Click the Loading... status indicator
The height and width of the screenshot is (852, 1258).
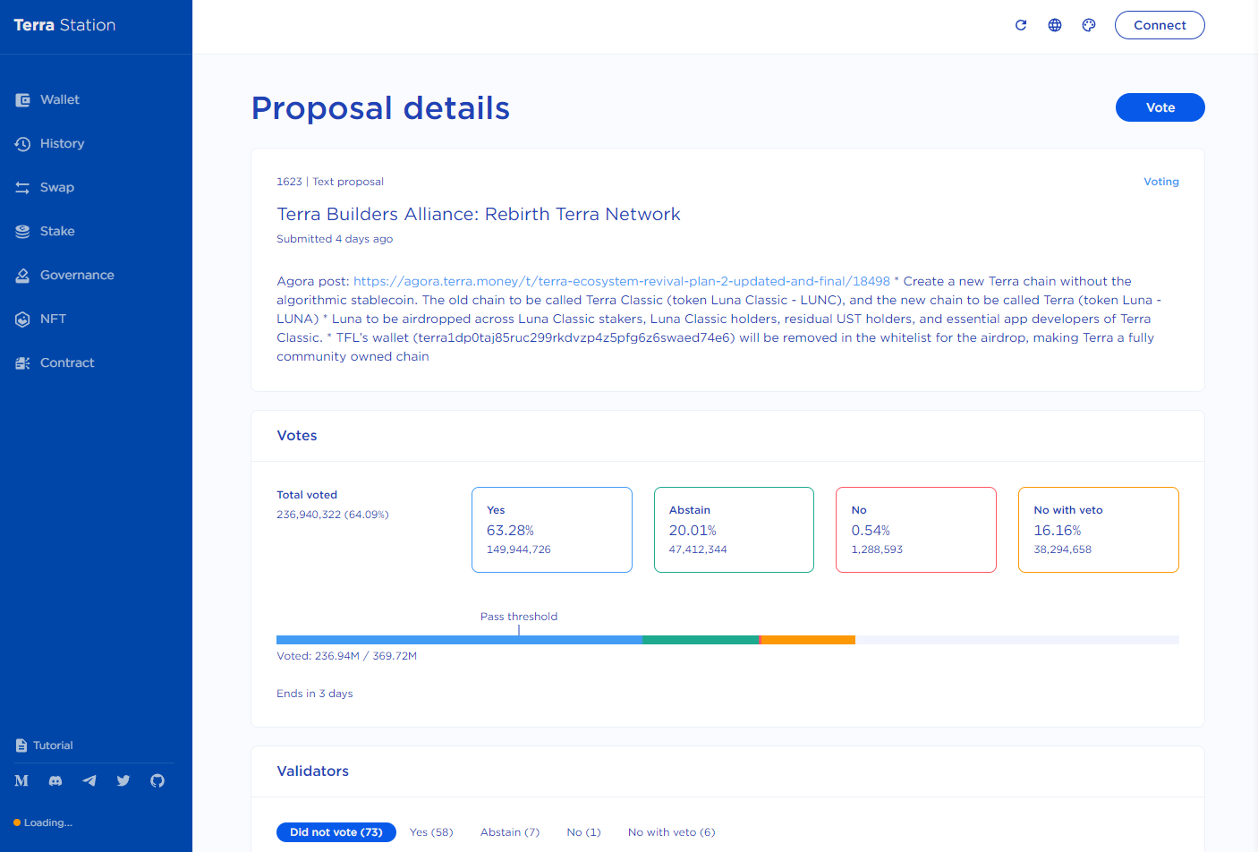43,822
